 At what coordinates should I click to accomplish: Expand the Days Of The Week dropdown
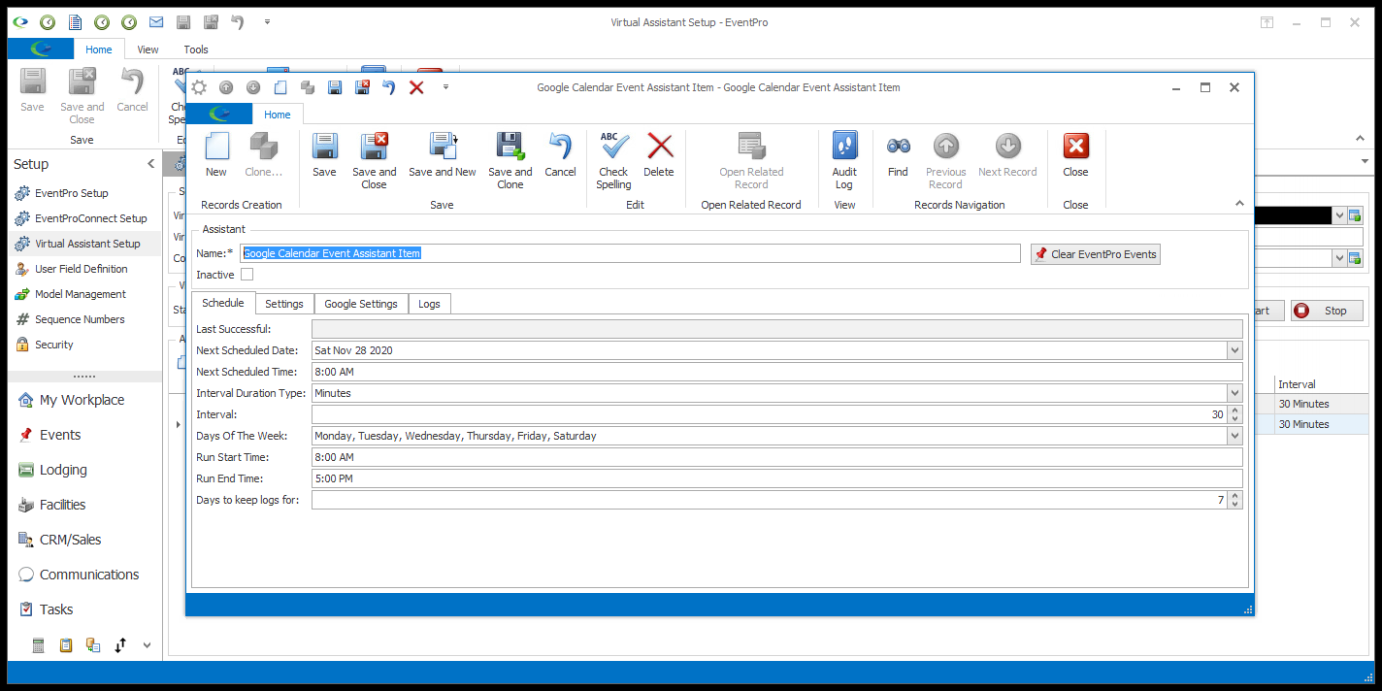1234,436
